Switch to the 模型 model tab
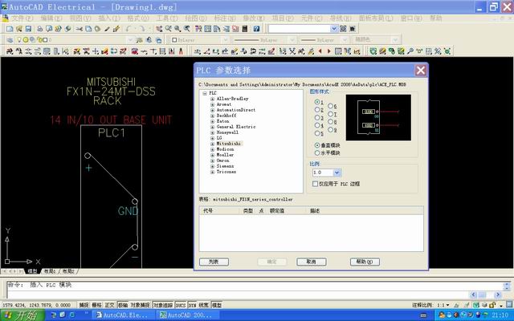Image resolution: width=514 pixels, height=321 pixels. (x=32, y=272)
